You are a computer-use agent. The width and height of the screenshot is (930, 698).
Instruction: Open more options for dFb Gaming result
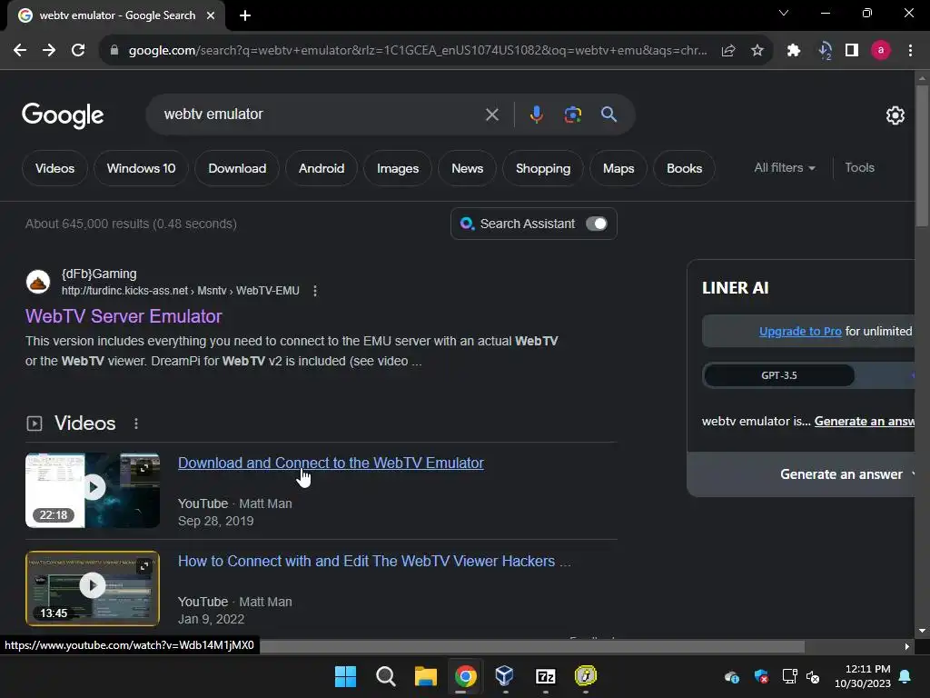[315, 291]
